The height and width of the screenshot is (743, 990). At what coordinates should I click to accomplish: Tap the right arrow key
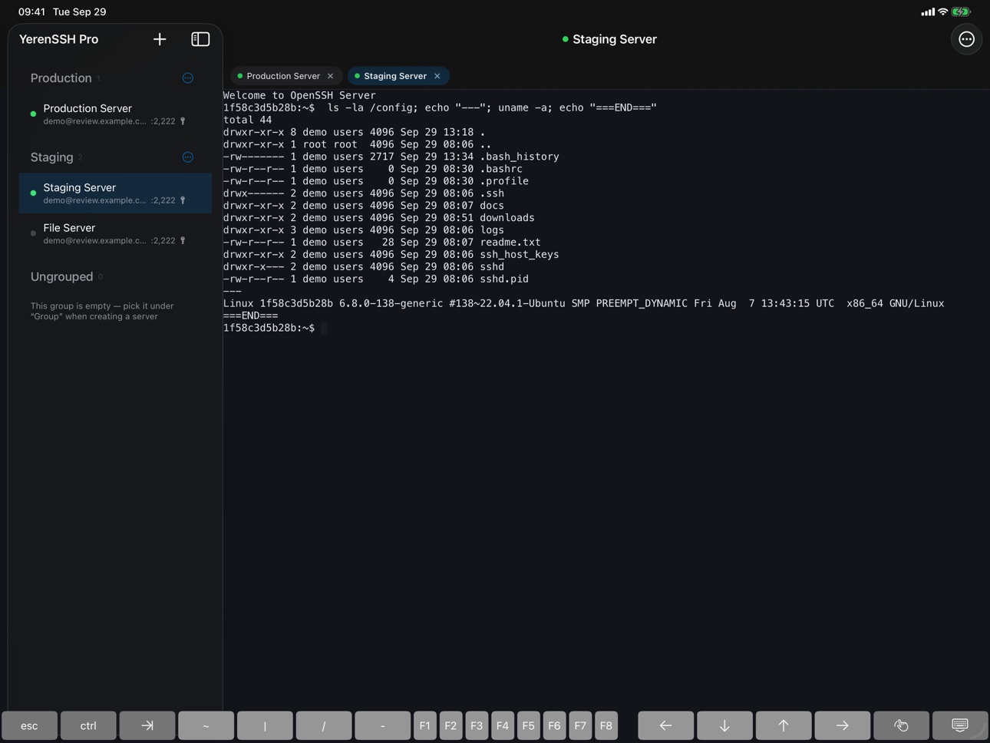[842, 725]
